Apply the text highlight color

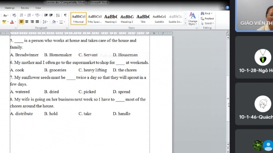pyautogui.click(x=4, y=22)
